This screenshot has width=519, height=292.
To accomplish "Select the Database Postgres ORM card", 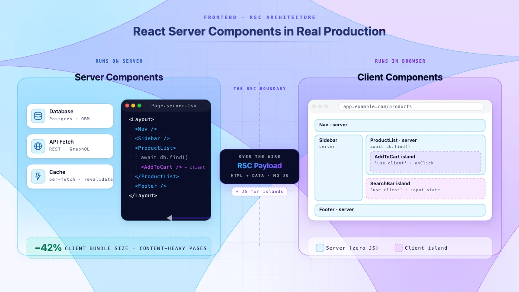I will click(x=70, y=116).
